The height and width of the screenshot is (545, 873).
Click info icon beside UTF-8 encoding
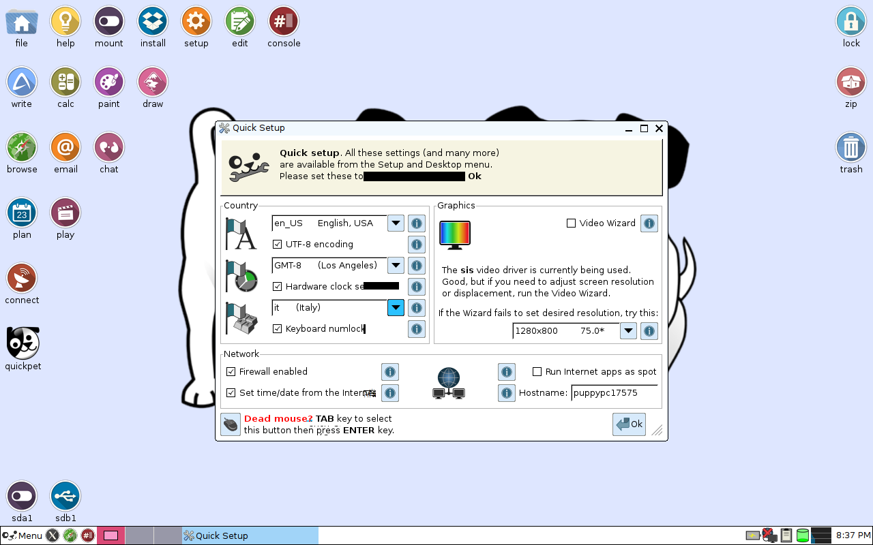[x=417, y=245]
